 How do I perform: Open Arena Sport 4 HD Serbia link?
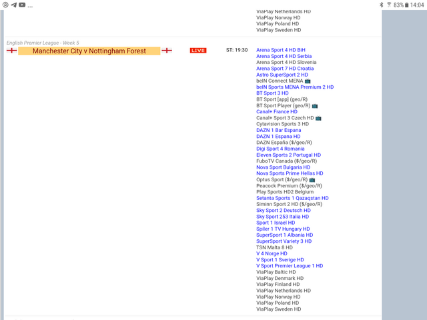click(x=284, y=56)
